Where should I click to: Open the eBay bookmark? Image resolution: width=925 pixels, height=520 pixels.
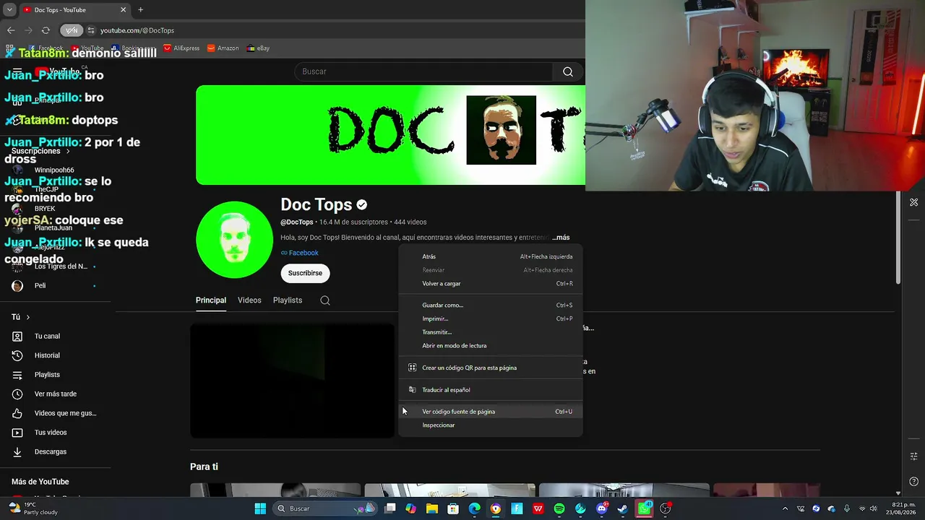pyautogui.click(x=258, y=48)
